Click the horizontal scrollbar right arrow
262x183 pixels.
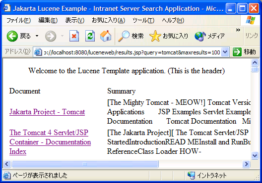pyautogui.click(x=246, y=164)
